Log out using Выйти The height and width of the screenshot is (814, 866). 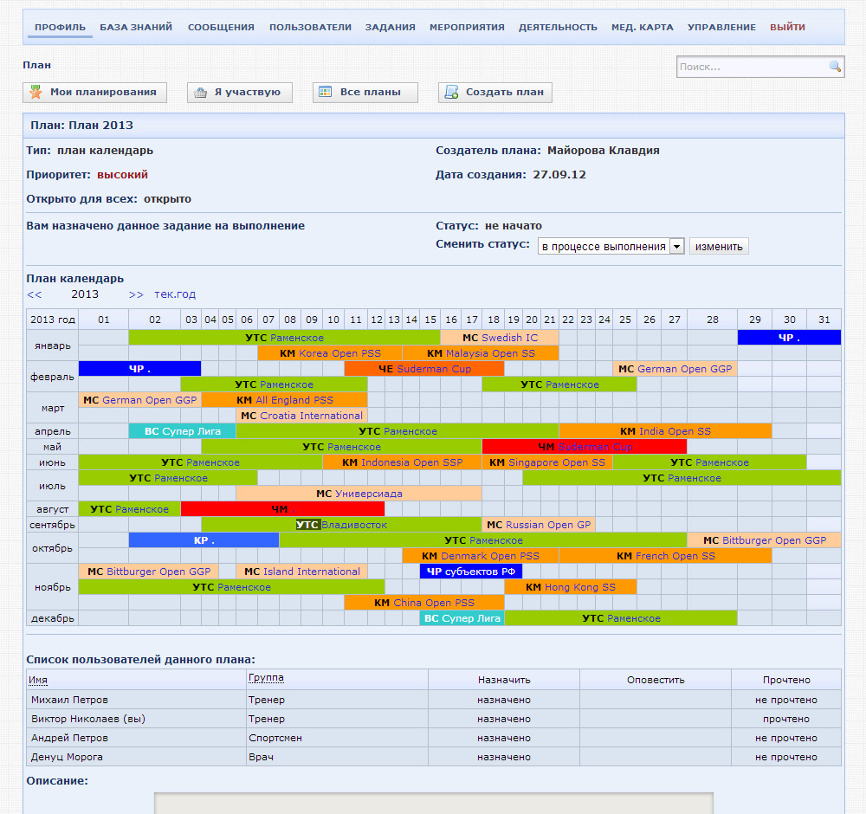[x=787, y=27]
